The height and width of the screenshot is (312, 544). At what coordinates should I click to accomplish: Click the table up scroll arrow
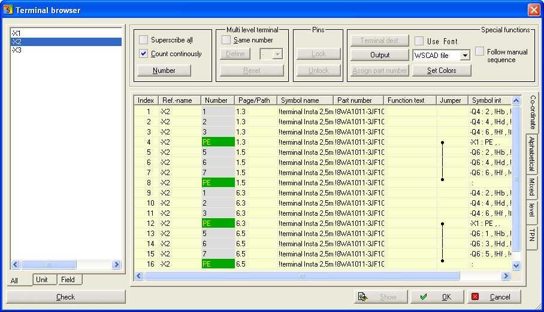(516, 100)
